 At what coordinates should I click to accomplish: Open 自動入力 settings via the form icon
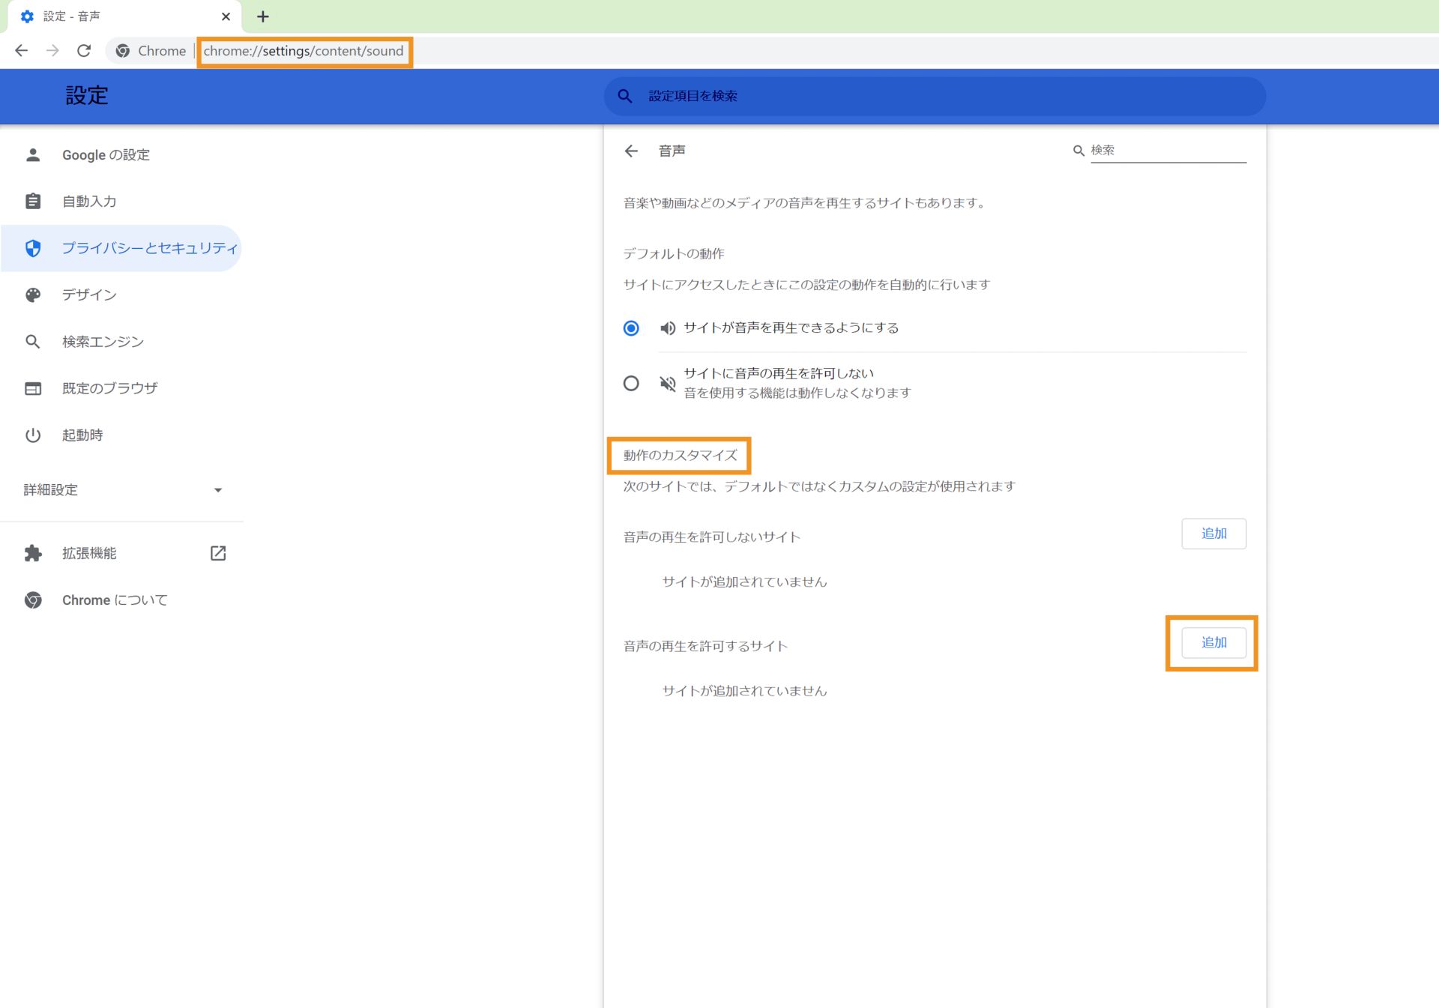(33, 201)
